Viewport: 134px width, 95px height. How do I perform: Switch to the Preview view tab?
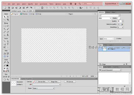tap(24, 14)
